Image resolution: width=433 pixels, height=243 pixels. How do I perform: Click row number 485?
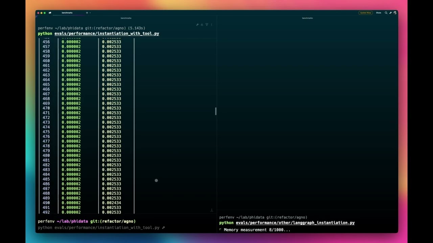point(46,179)
